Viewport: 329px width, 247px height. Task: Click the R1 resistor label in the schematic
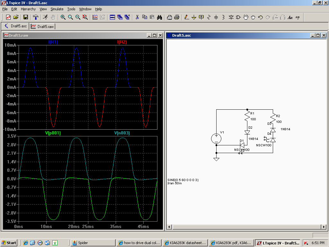click(x=252, y=114)
